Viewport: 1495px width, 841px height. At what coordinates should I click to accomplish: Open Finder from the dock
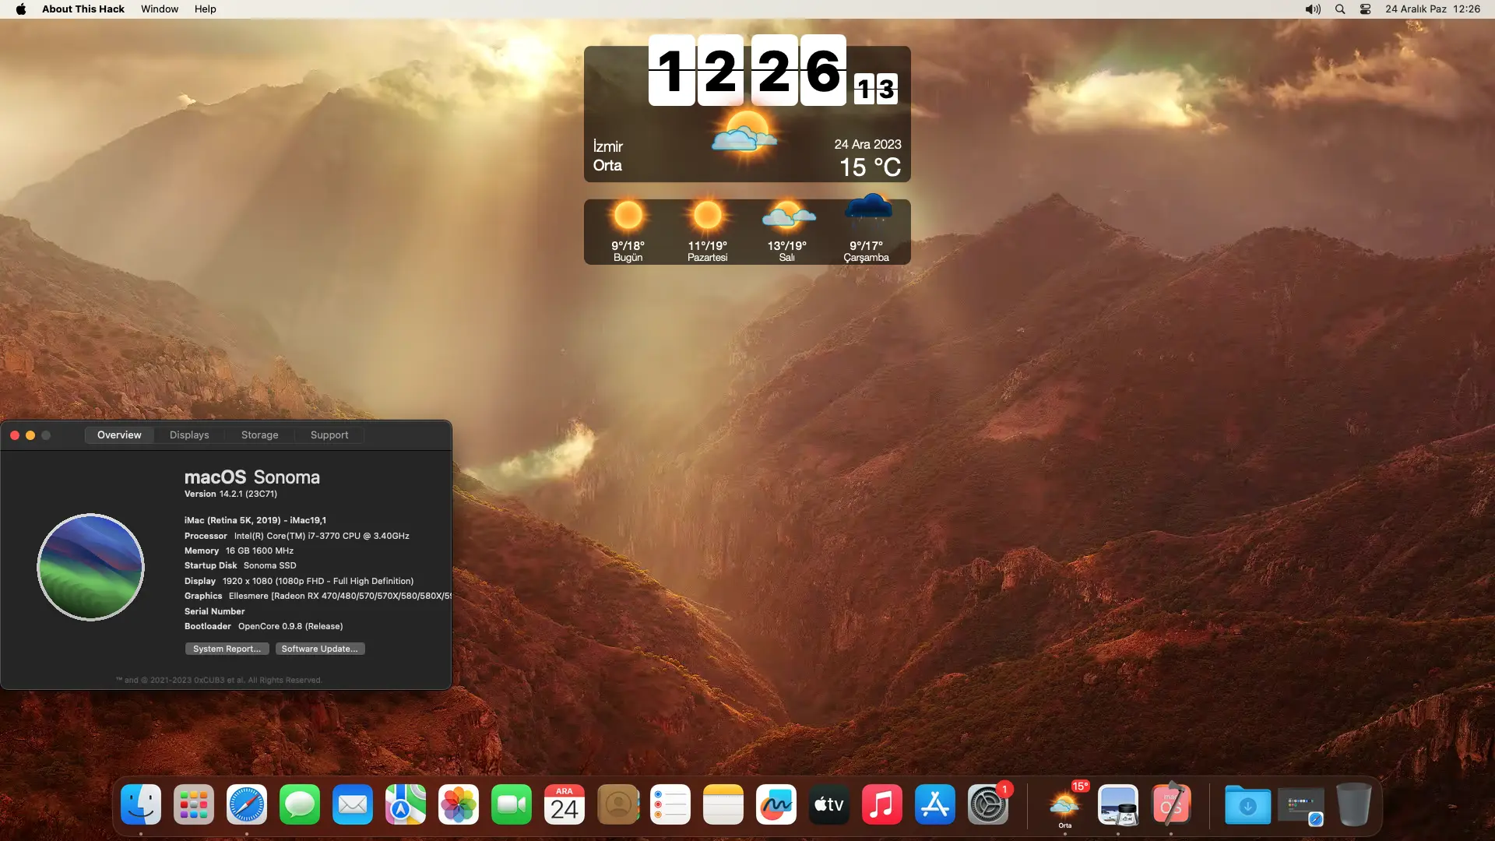point(141,804)
